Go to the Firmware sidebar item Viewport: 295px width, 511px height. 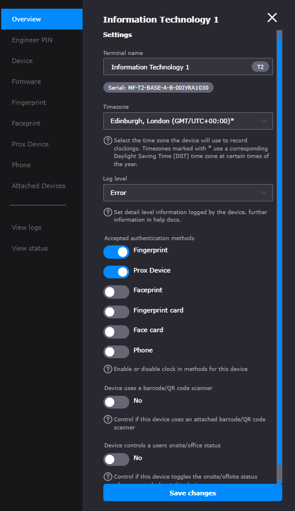point(27,82)
